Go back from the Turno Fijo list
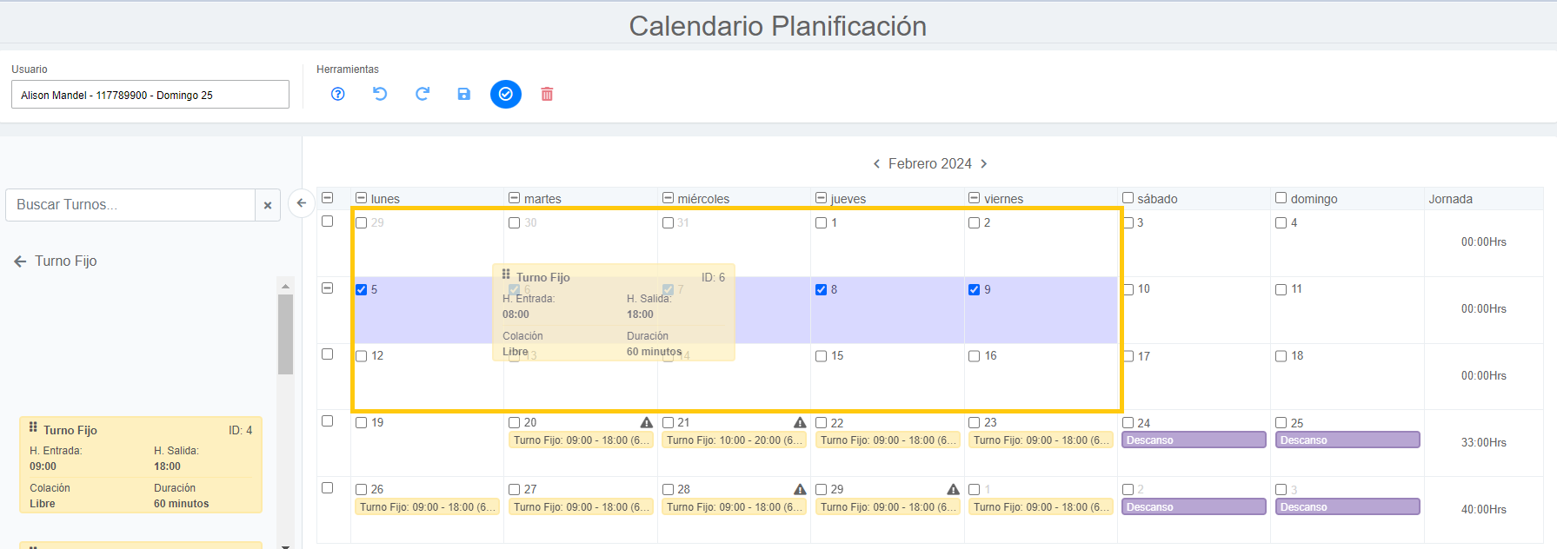The width and height of the screenshot is (1557, 549). coord(20,261)
